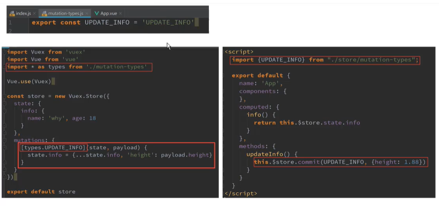Collapse the fold marker beside '[types.UPDATE_INFO]' mutation
Image resolution: width=439 pixels, height=206 pixels.
coord(4,147)
